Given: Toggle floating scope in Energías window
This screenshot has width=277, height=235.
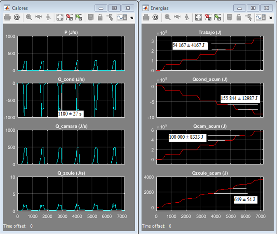Looking at the screenshot, I should point(229,17).
